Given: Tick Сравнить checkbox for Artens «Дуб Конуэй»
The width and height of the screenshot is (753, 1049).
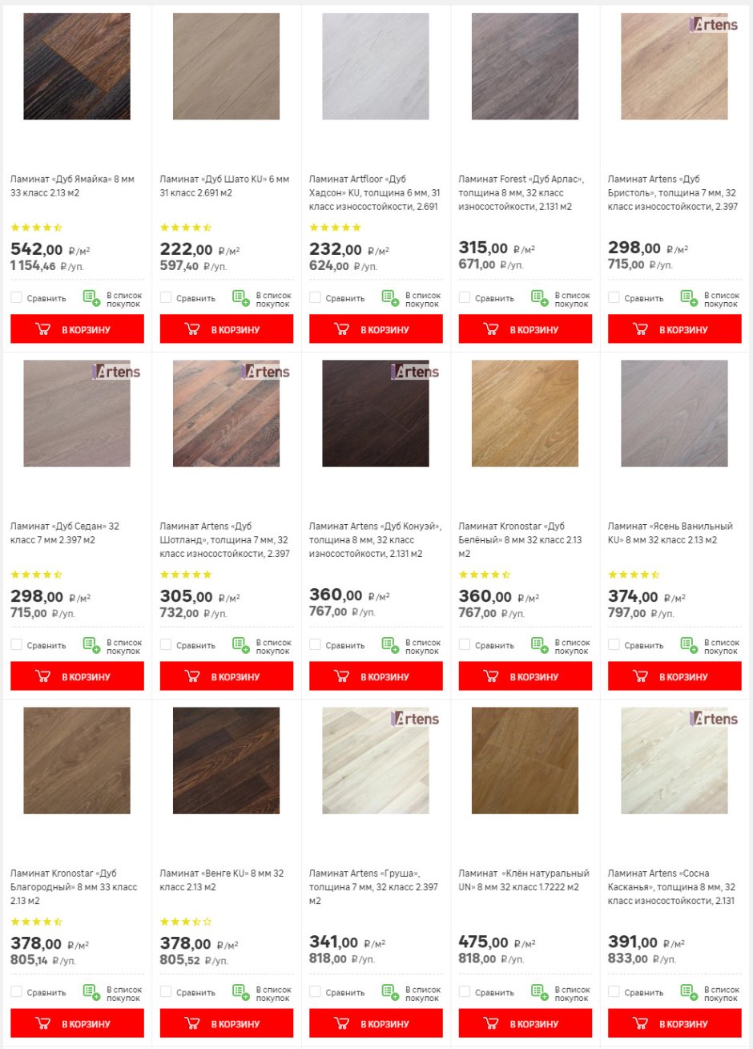Looking at the screenshot, I should point(315,644).
